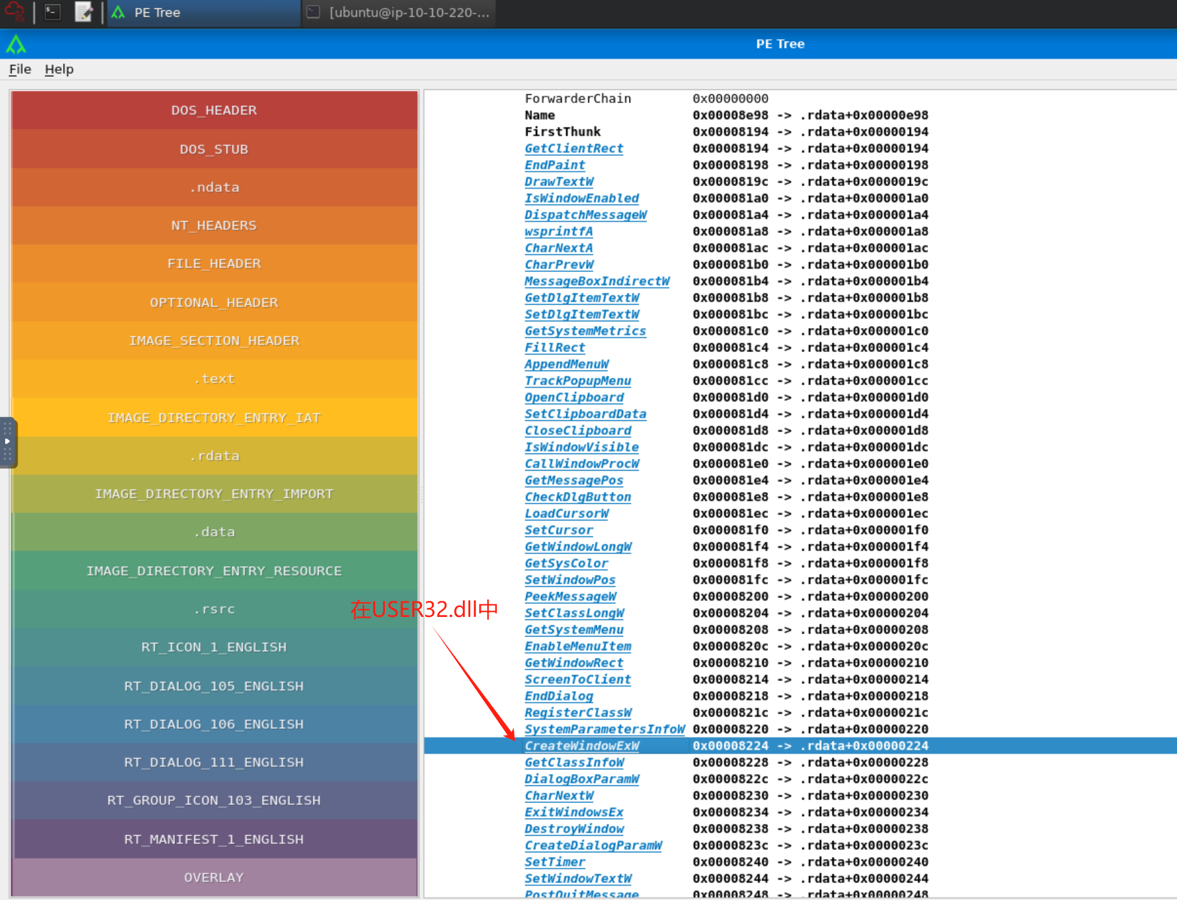Open the Help menu
The width and height of the screenshot is (1177, 900).
click(x=59, y=69)
